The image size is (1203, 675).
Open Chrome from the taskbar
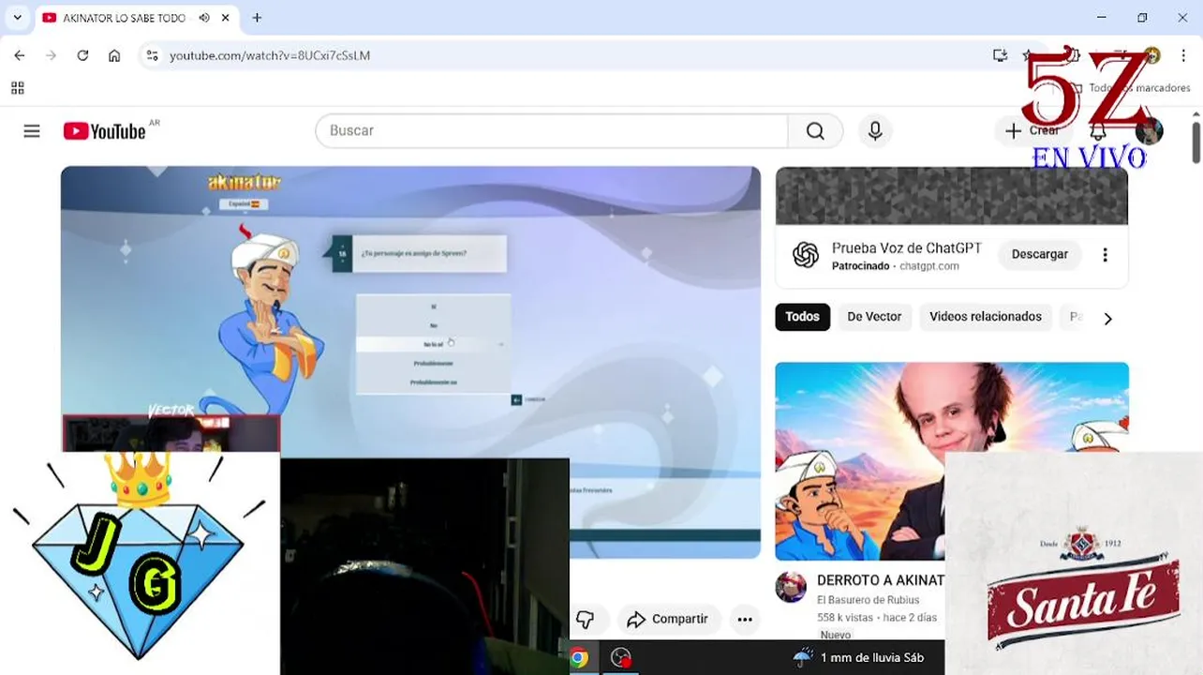click(579, 658)
